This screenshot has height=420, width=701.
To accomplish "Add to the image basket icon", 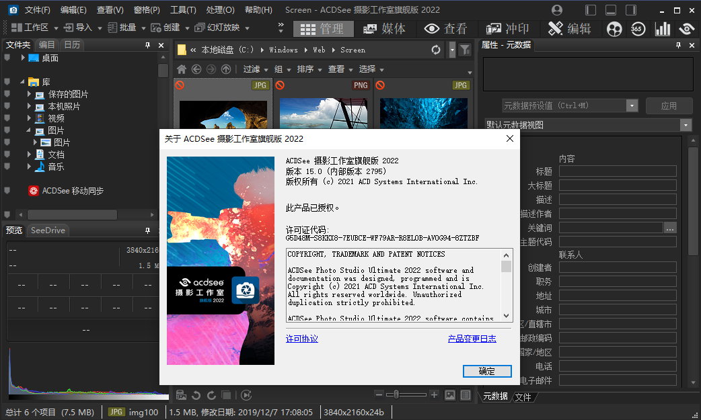I will click(x=181, y=395).
